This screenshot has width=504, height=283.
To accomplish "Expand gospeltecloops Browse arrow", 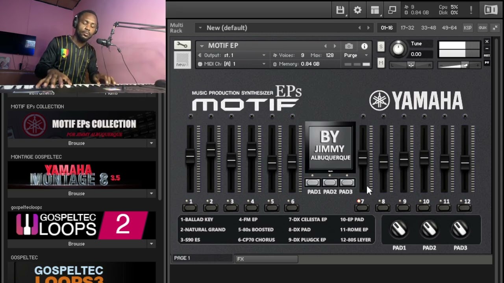I will point(151,244).
